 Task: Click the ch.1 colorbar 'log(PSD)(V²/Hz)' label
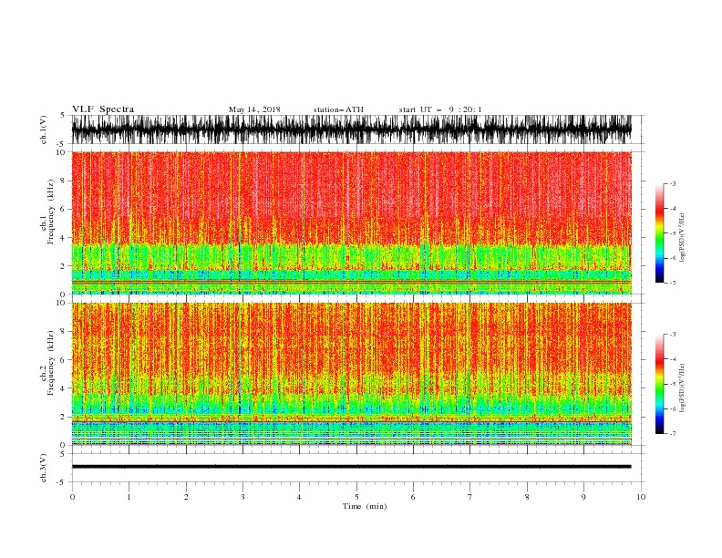(x=682, y=238)
